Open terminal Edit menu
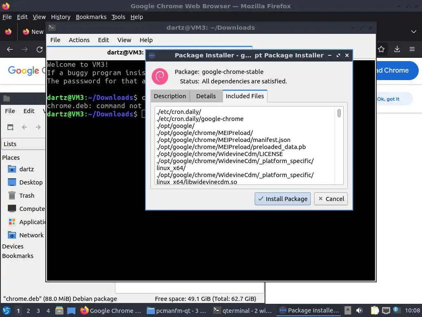The width and height of the screenshot is (422, 317). (x=103, y=40)
